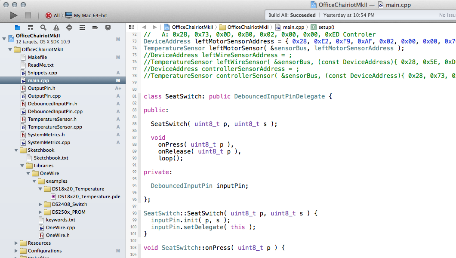
Task: Expand the DS2408_Switch folder
Action: click(40, 204)
